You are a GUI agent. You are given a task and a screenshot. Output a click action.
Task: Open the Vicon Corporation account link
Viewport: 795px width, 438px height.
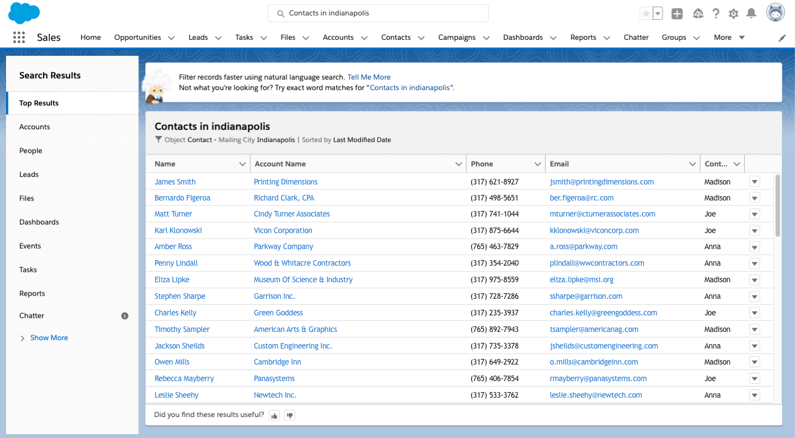coord(283,230)
